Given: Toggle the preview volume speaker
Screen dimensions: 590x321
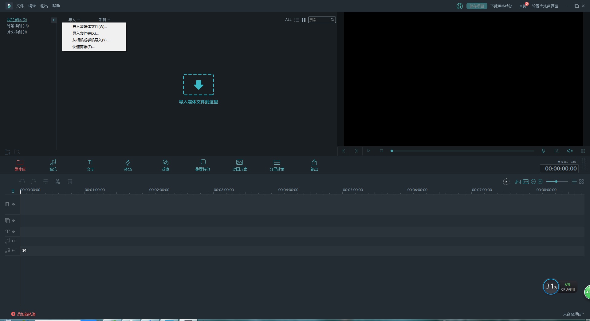Looking at the screenshot, I should [x=570, y=151].
